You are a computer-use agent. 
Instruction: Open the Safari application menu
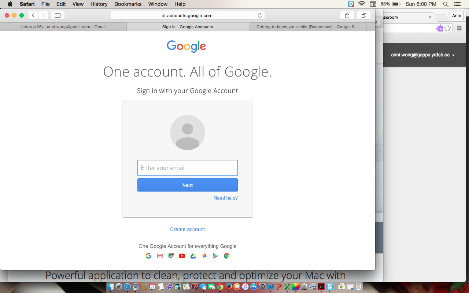coord(27,4)
